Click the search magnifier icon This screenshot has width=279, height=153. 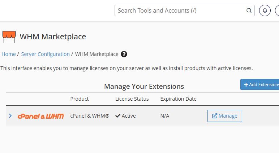(249, 10)
